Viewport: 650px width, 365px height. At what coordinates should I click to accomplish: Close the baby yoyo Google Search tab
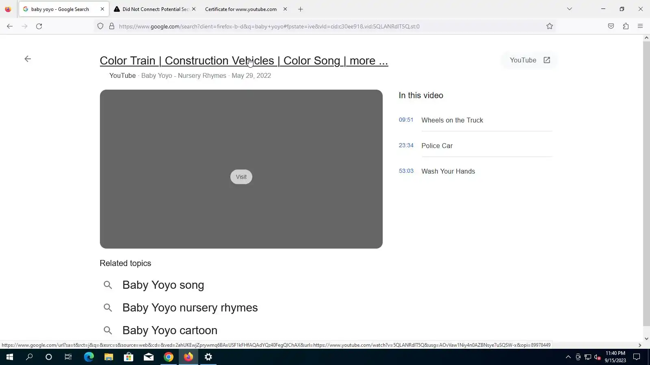[102, 9]
